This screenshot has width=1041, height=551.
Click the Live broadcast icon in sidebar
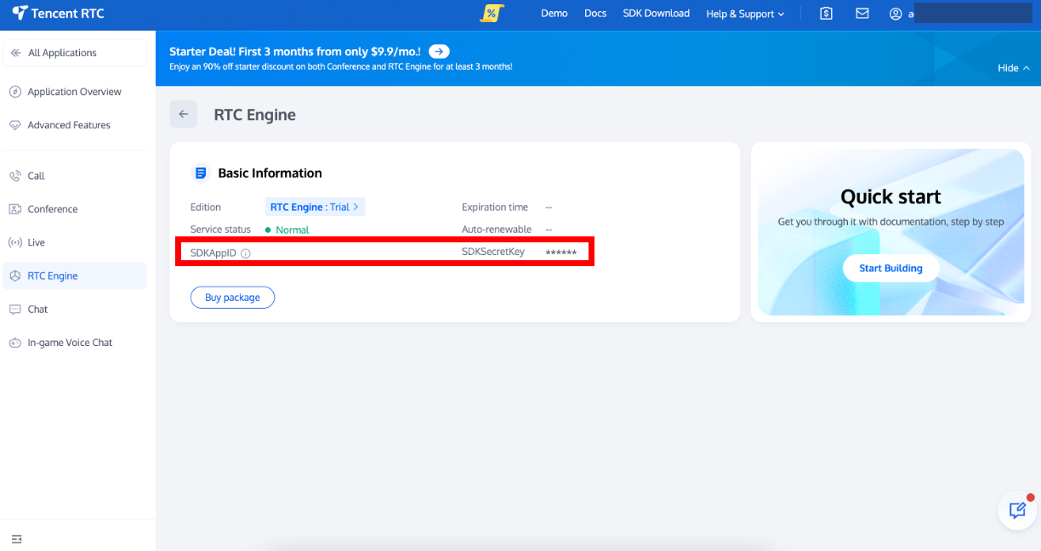click(14, 242)
